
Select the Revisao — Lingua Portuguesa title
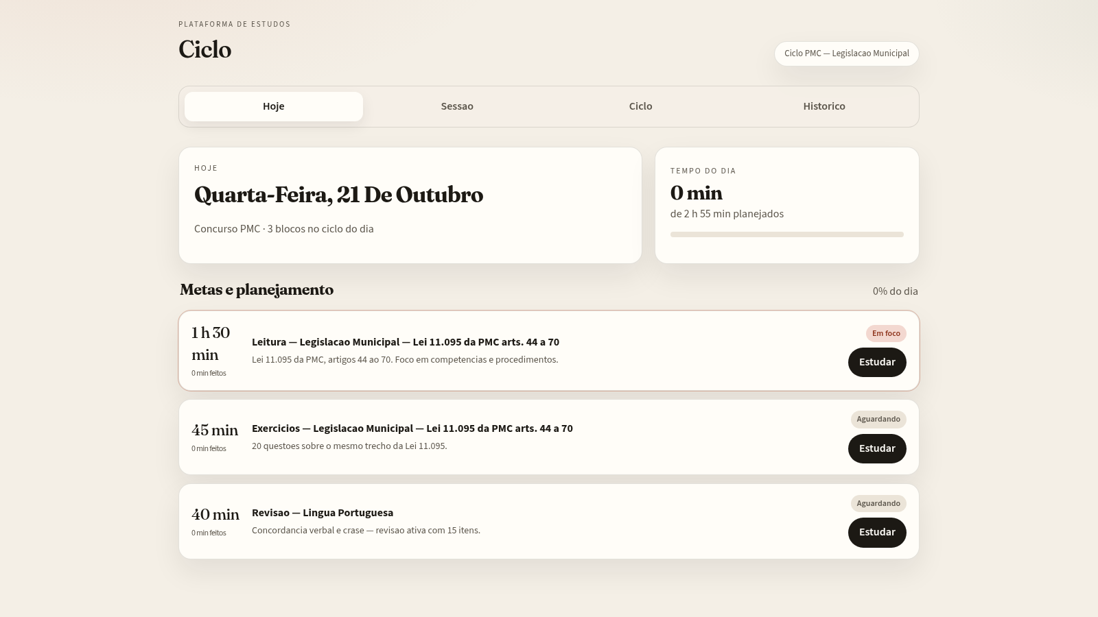pyautogui.click(x=323, y=513)
